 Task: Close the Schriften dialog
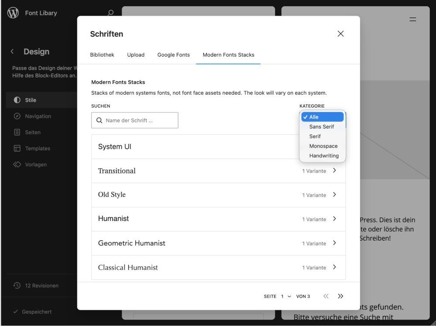(341, 34)
